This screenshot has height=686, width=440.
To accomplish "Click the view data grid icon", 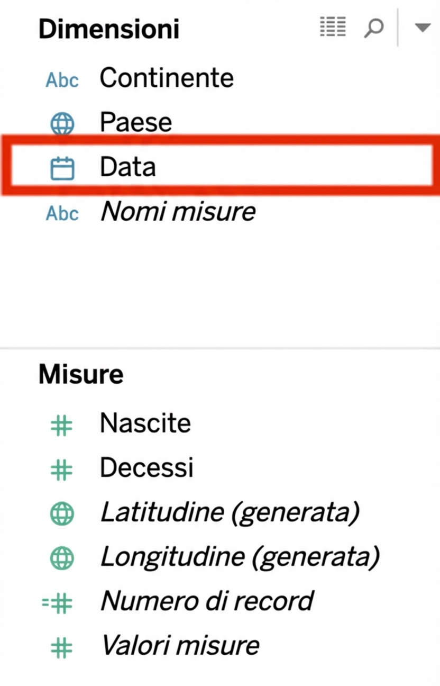I will click(333, 27).
